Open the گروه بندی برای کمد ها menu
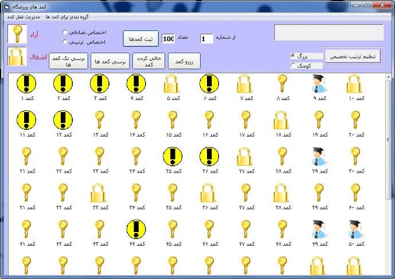 pos(67,17)
